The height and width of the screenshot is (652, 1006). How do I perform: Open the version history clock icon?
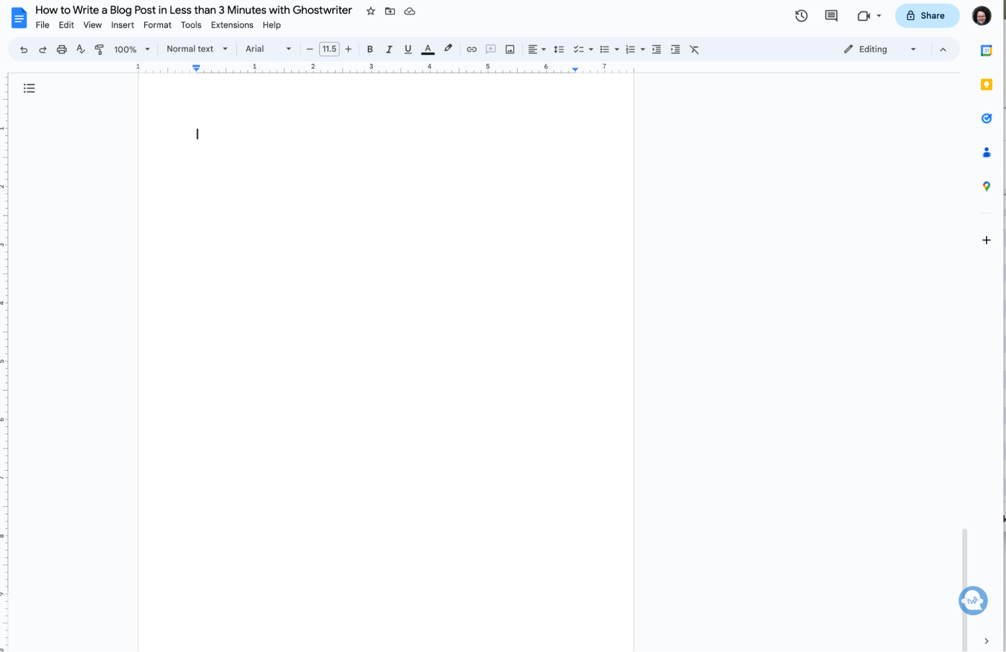[x=801, y=16]
